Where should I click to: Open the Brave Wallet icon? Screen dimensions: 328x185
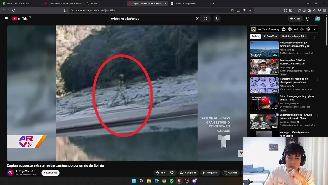309,10
